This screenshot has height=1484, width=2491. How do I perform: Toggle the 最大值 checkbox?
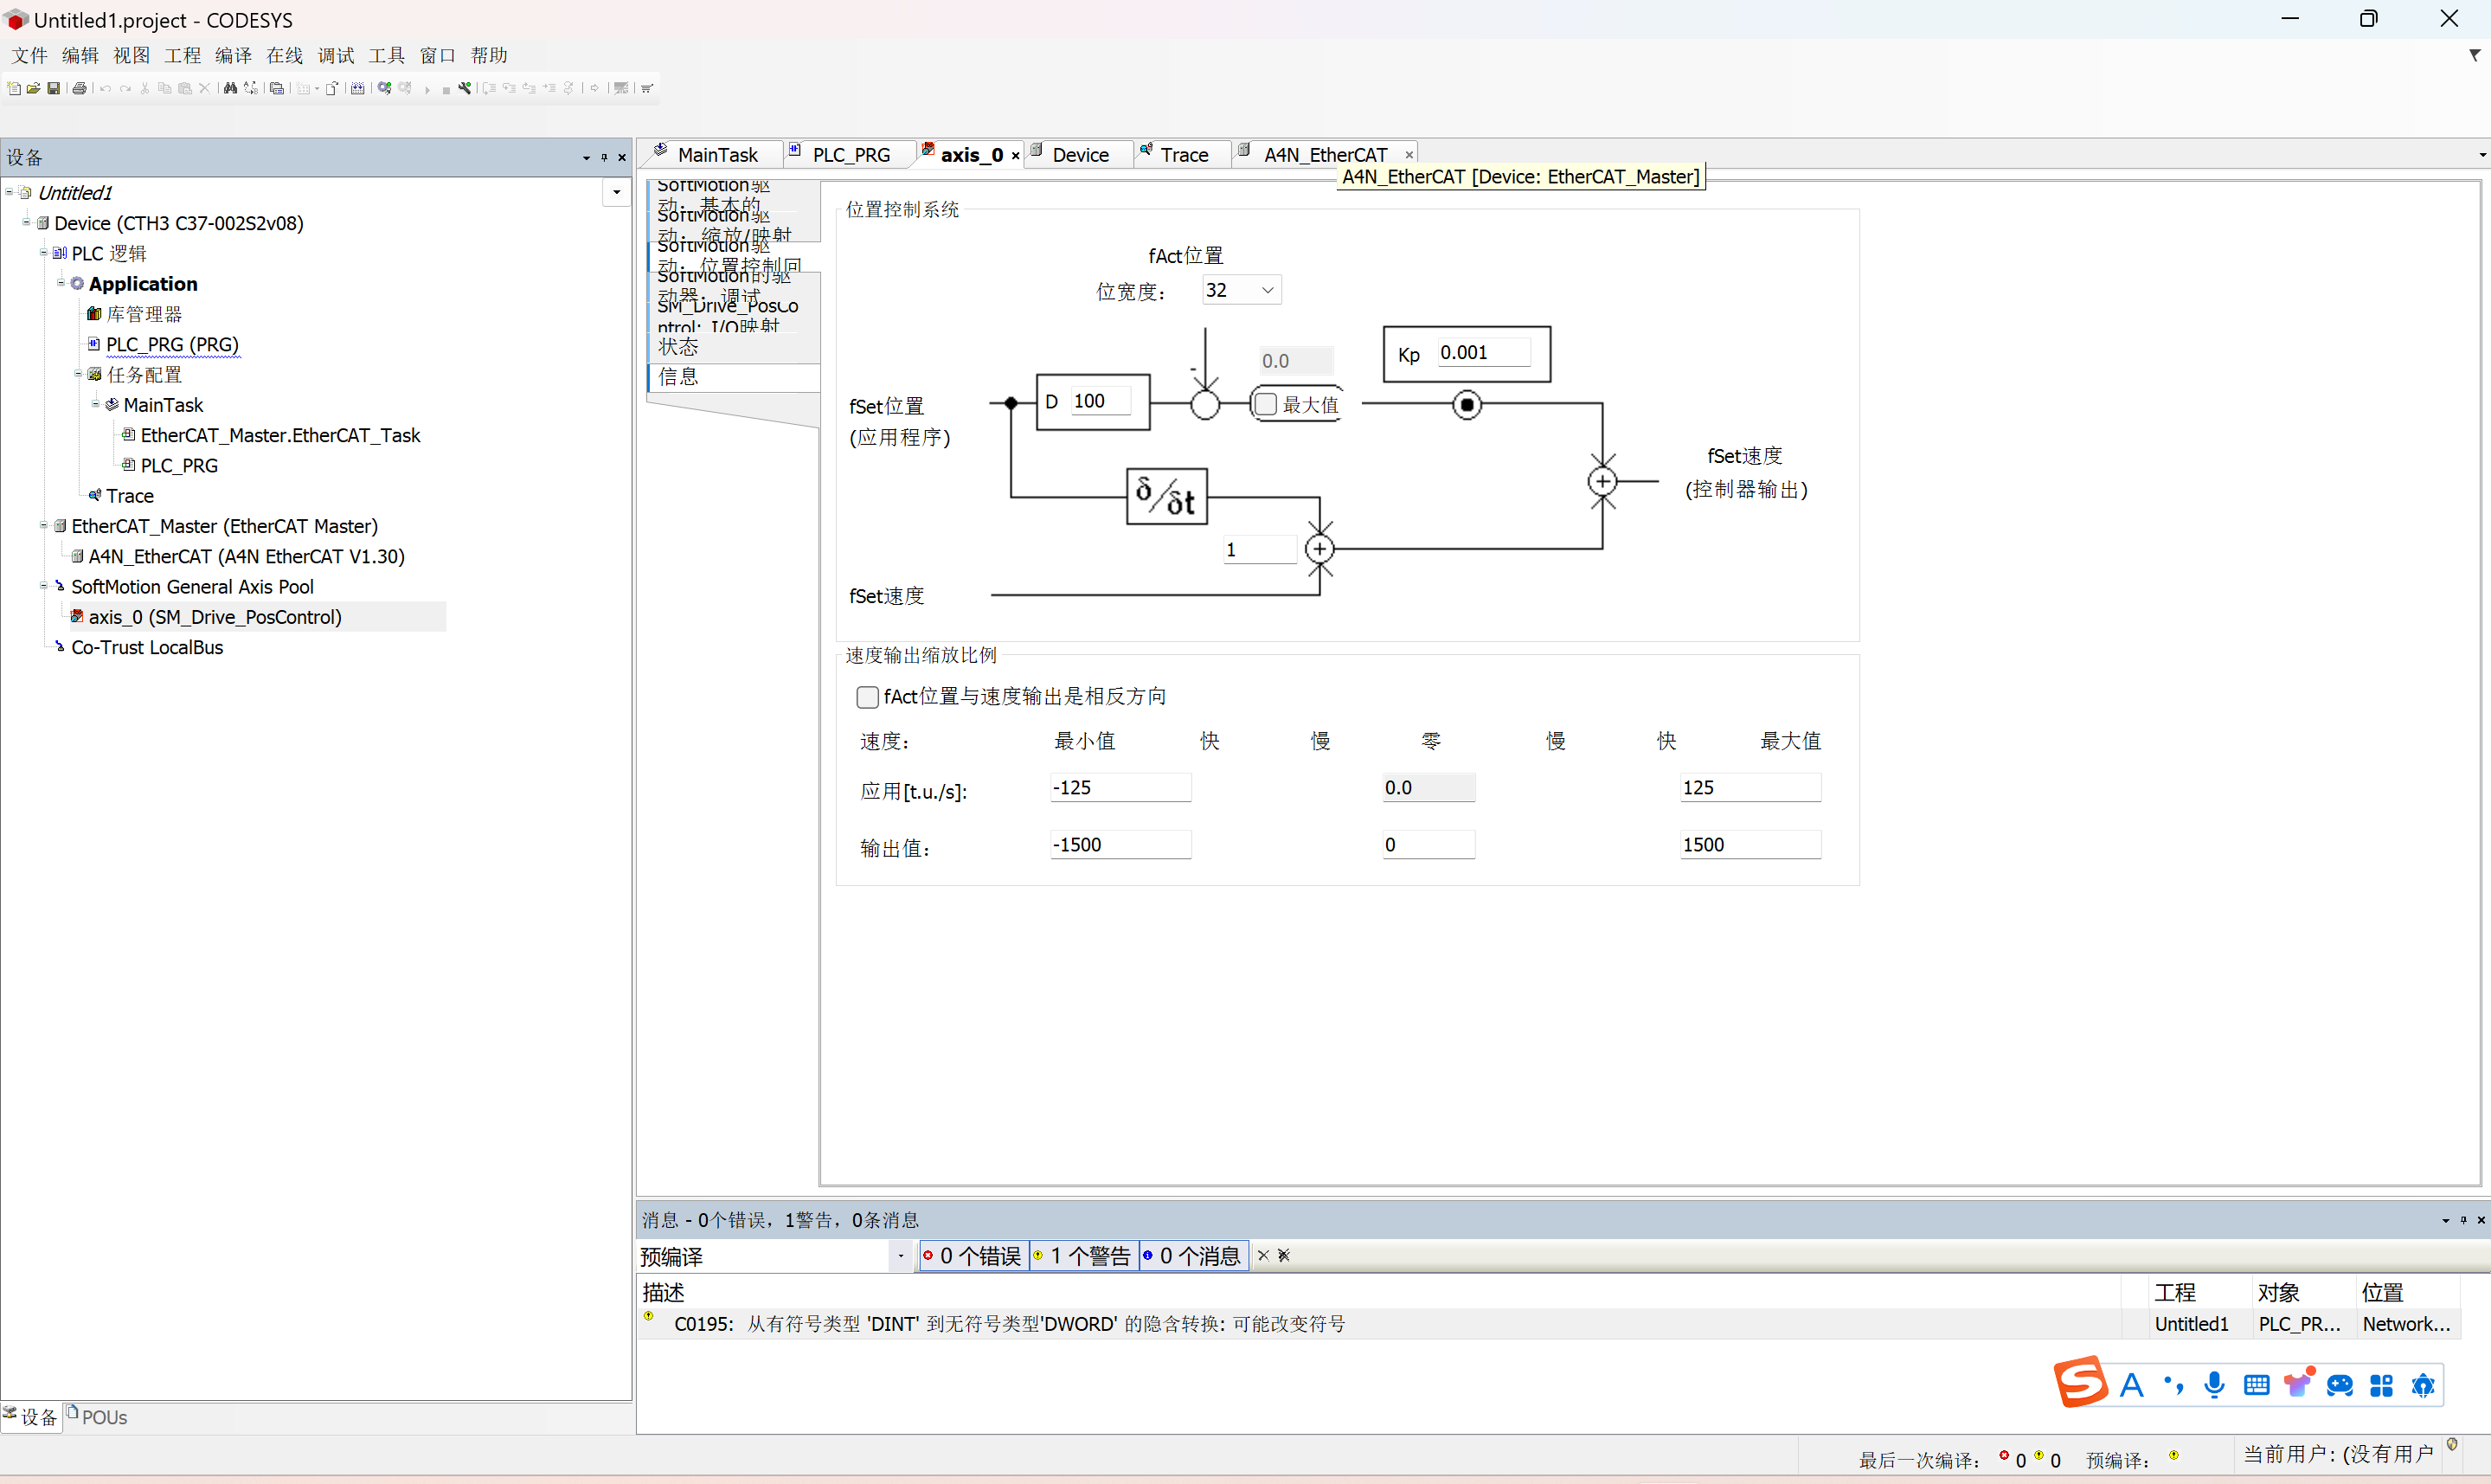point(1266,404)
